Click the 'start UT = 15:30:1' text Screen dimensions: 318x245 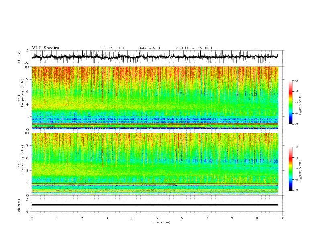pyautogui.click(x=194, y=48)
